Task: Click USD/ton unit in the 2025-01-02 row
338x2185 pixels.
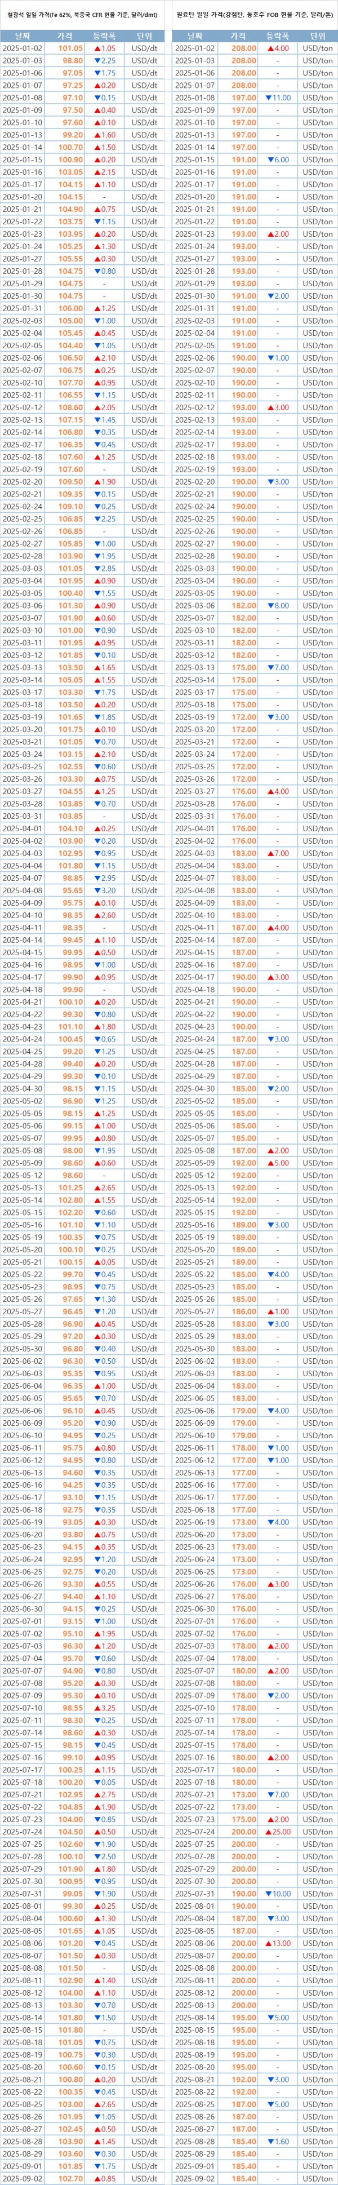Action: (318, 49)
